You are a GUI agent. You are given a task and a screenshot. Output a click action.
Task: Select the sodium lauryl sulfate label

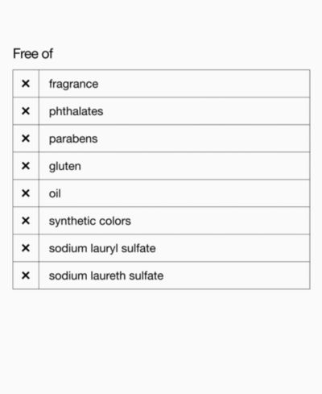(102, 249)
